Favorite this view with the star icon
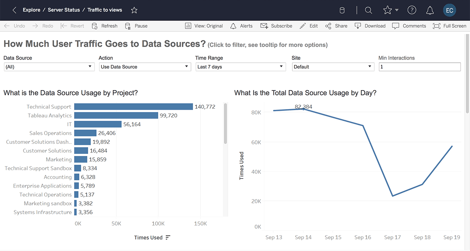 pyautogui.click(x=134, y=10)
